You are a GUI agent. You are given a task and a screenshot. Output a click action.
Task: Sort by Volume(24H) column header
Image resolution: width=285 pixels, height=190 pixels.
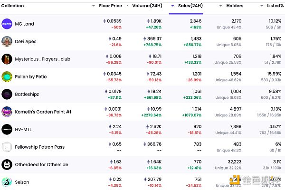pyautogui.click(x=146, y=6)
